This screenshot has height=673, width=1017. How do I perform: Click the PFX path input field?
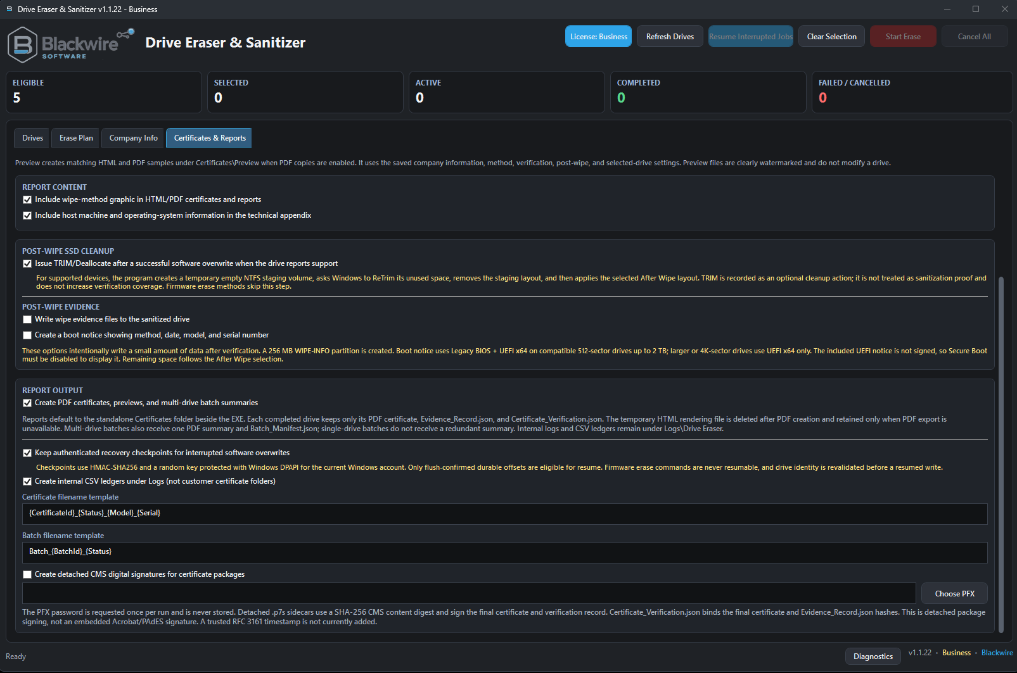469,593
